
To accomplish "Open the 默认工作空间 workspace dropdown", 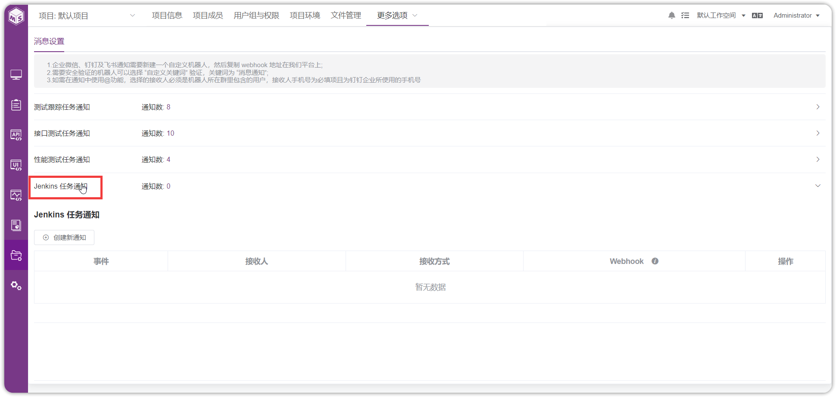I will tap(721, 16).
